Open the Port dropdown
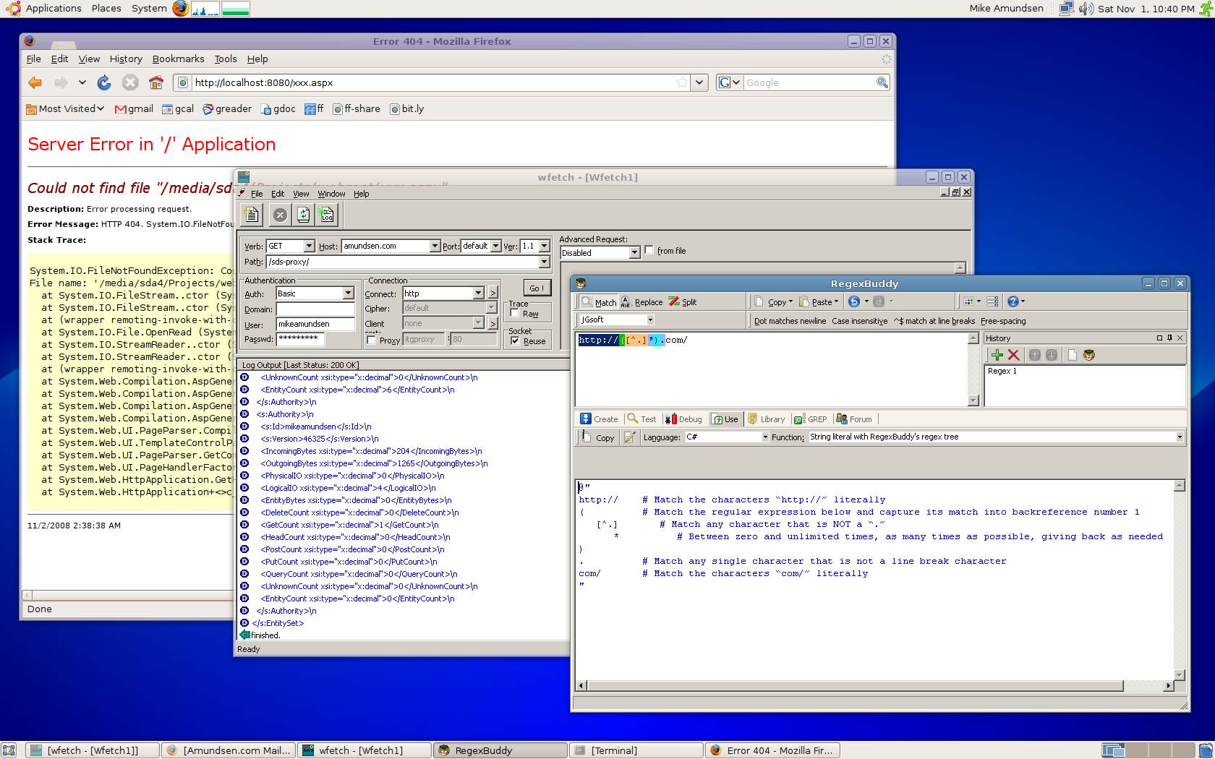1215x759 pixels. 495,246
